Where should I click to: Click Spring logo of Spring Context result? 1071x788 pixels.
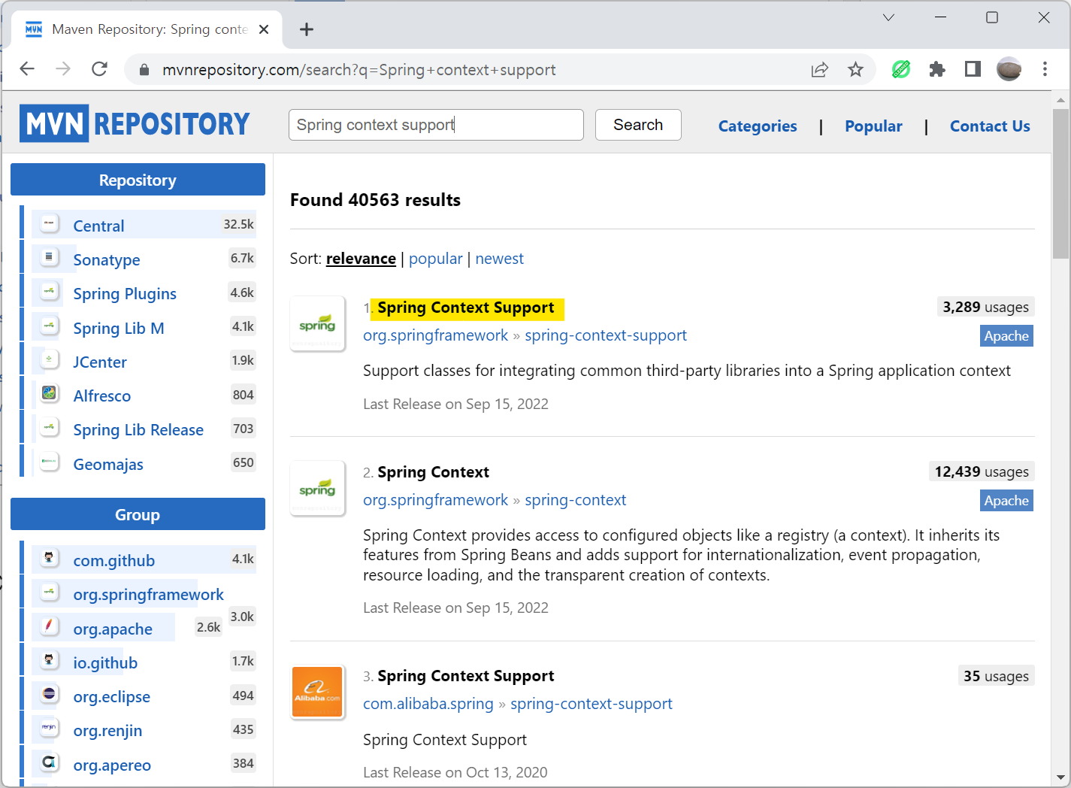point(317,488)
